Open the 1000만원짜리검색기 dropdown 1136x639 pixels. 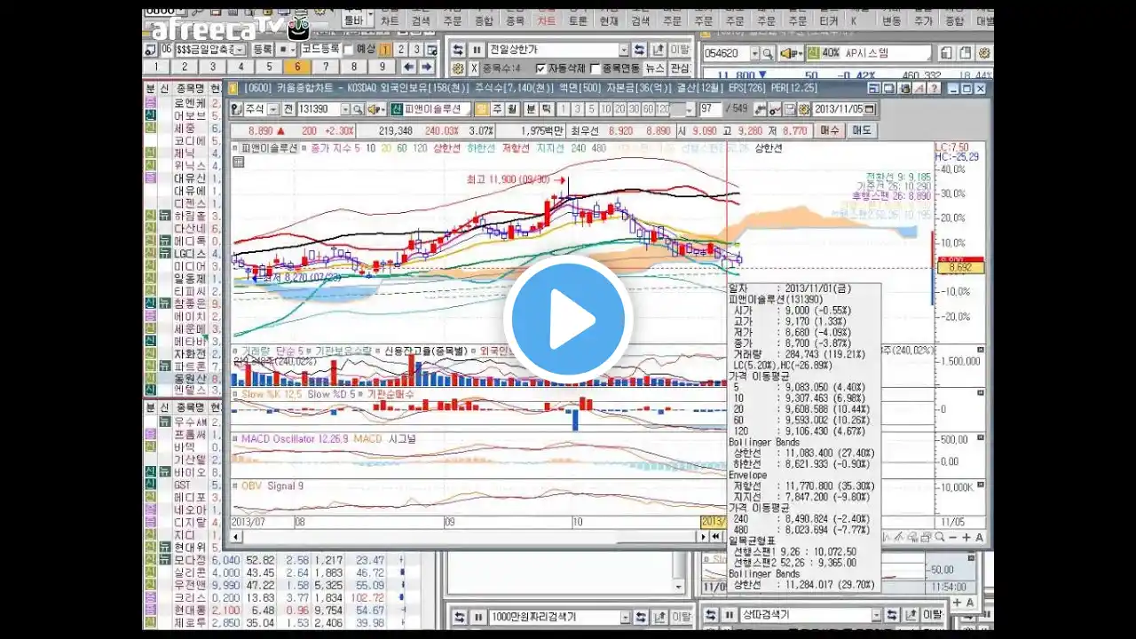626,617
